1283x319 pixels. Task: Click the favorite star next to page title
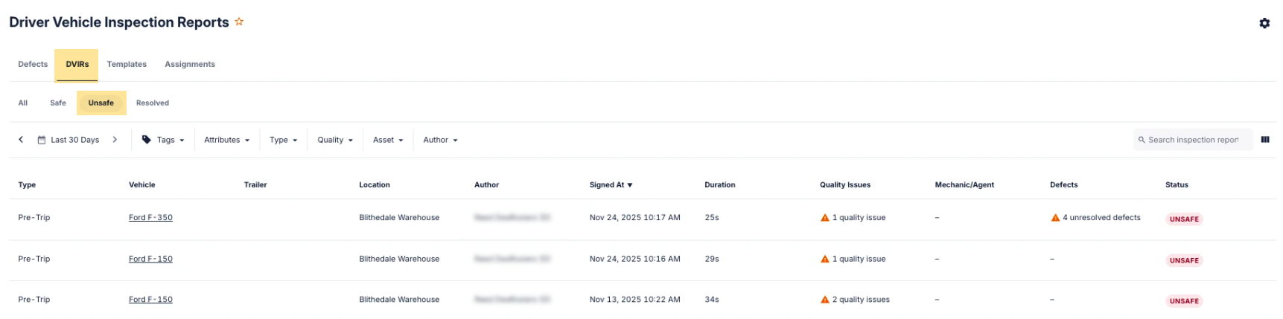point(239,22)
